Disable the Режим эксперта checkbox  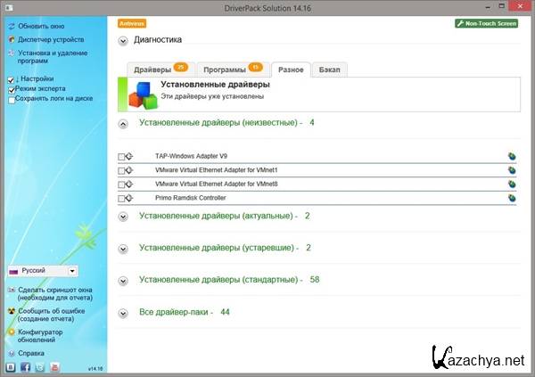click(11, 90)
